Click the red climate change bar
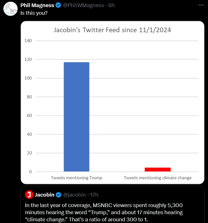 158,170
